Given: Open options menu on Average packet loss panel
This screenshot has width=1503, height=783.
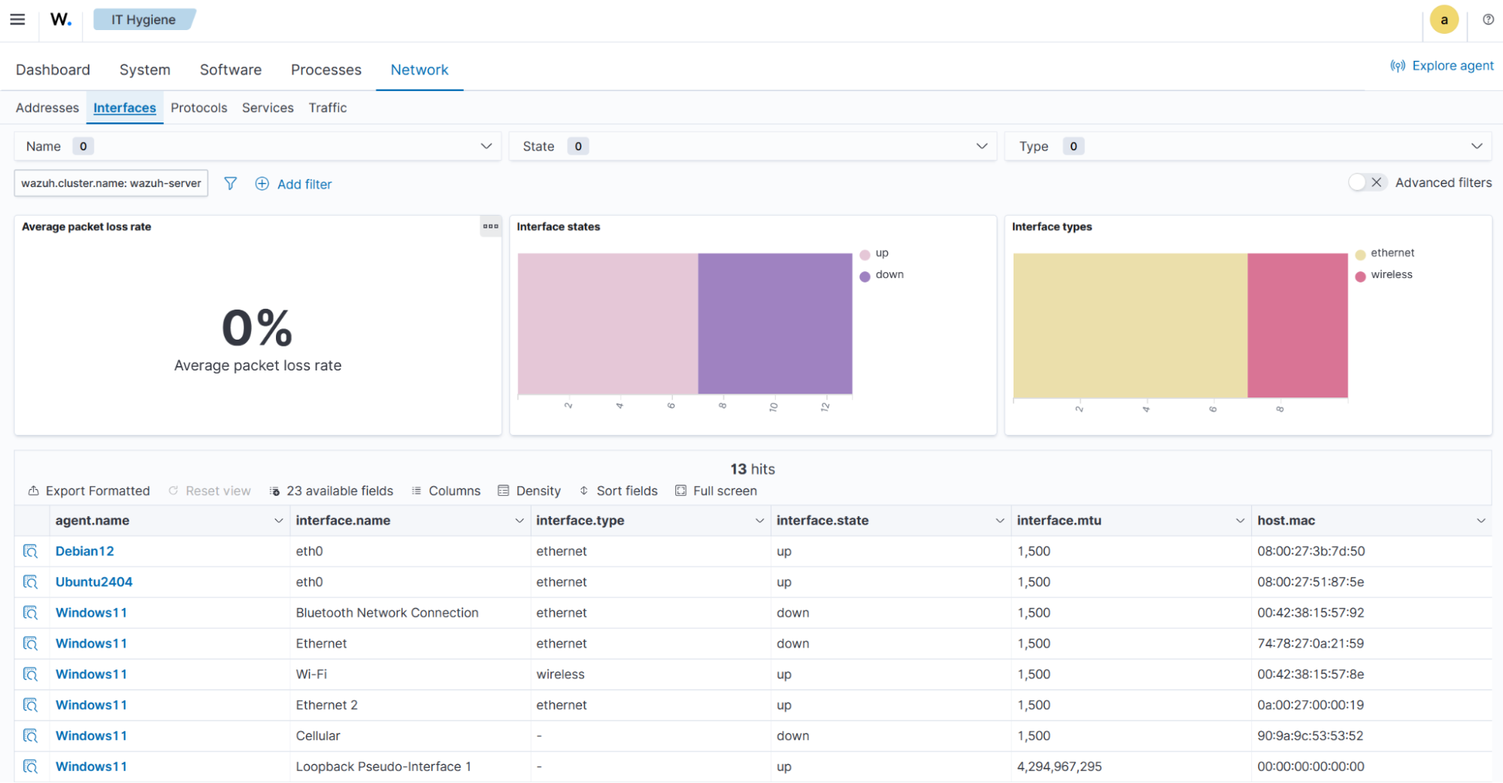Looking at the screenshot, I should click(491, 226).
